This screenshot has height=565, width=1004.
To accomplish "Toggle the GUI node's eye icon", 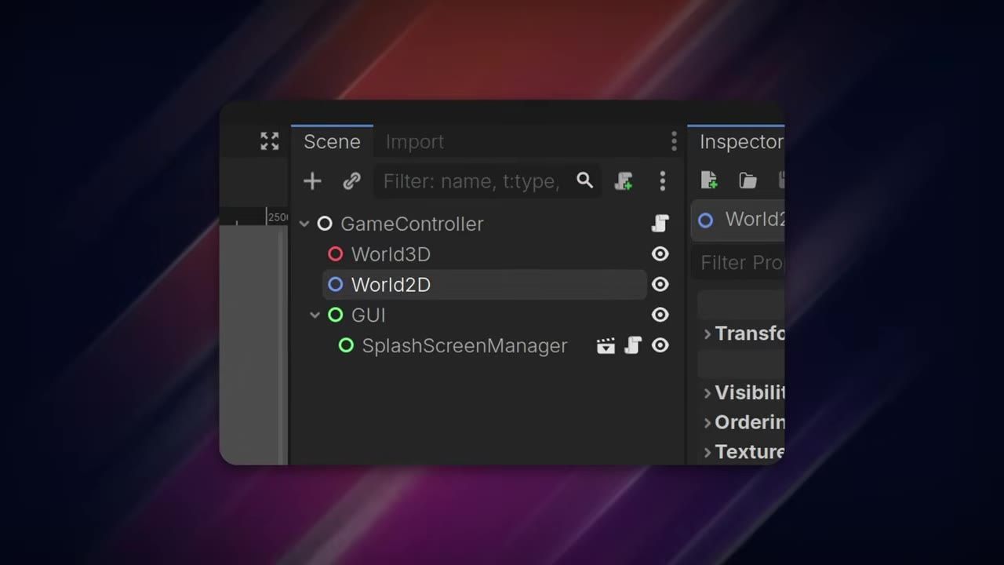I will pos(660,315).
